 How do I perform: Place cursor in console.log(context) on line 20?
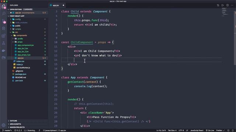click(x=90, y=87)
